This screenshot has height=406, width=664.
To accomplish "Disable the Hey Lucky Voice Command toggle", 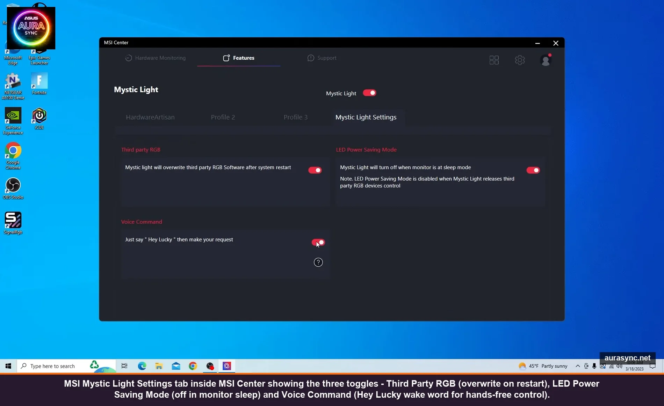I will click(x=318, y=242).
